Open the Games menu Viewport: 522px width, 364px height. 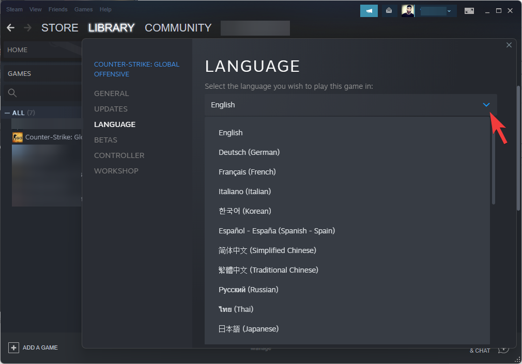click(84, 9)
